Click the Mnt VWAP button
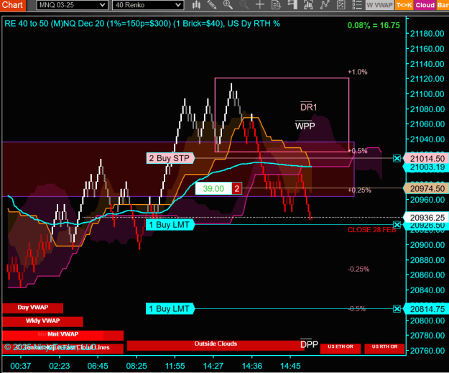449x373 pixels. (x=63, y=335)
